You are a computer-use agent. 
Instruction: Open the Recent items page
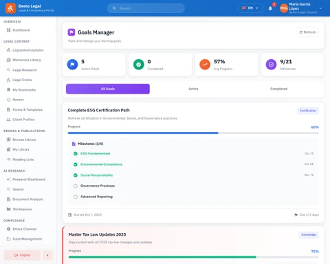click(x=15, y=100)
